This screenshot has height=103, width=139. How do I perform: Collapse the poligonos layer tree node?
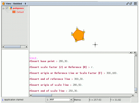(3, 9)
